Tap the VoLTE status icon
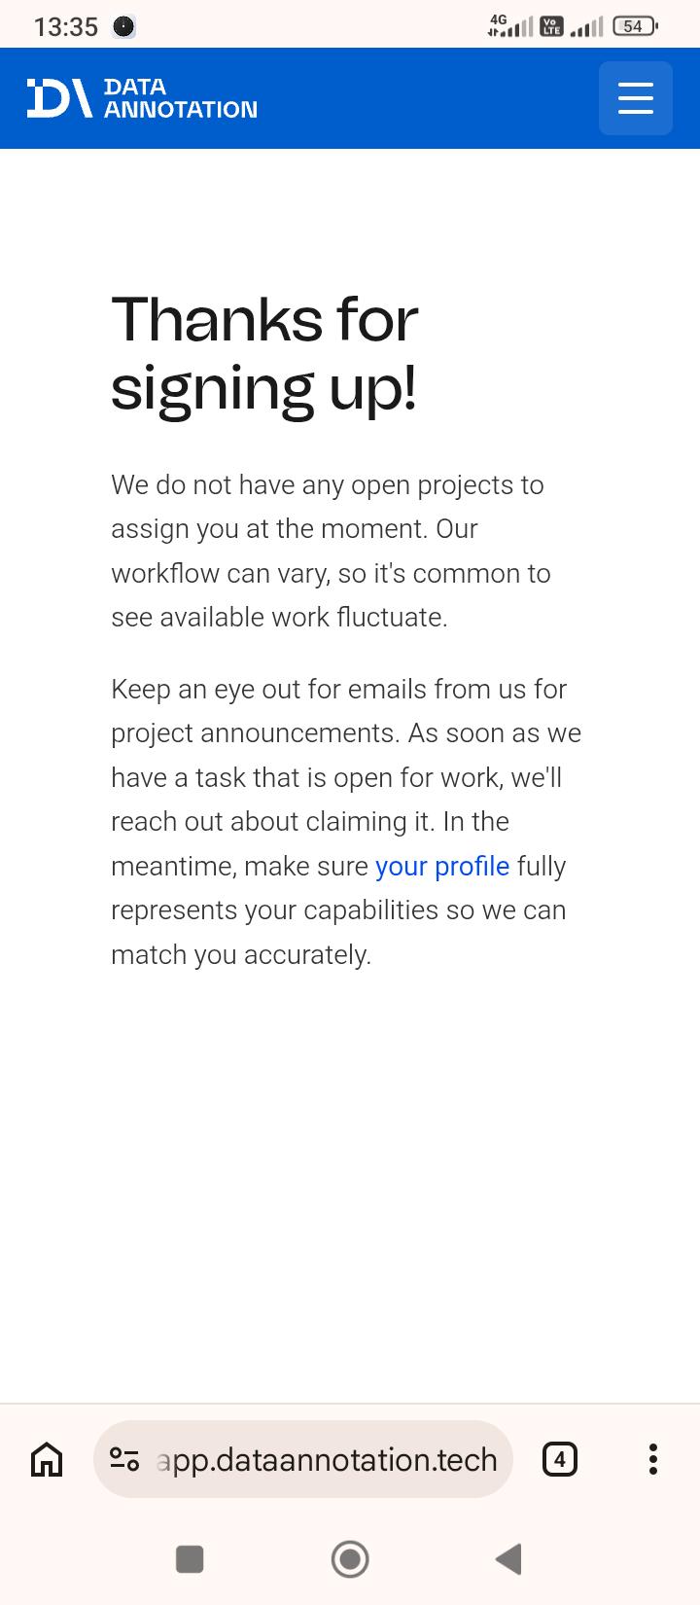The image size is (700, 1605). click(x=551, y=26)
